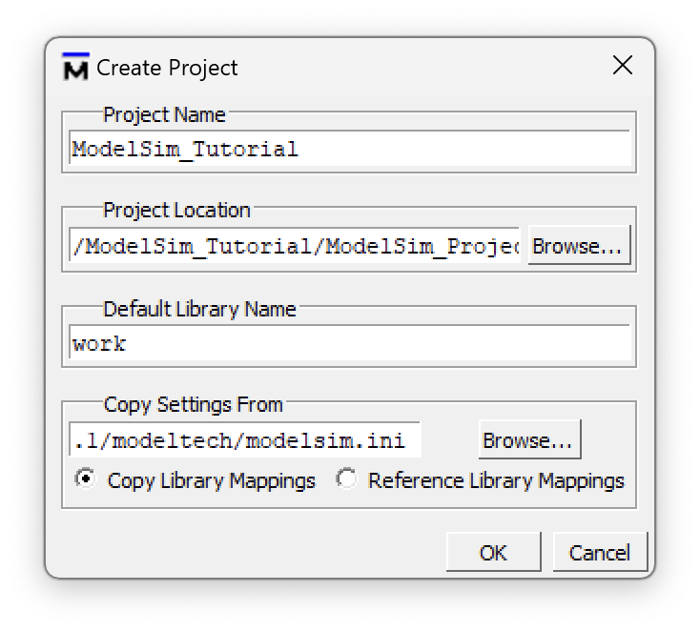Focus the Project Name text field
The height and width of the screenshot is (631, 700).
(350, 149)
